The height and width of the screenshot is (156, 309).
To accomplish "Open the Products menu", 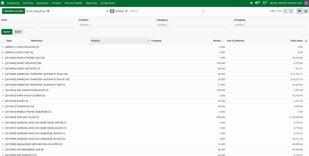I will tap(56, 3).
